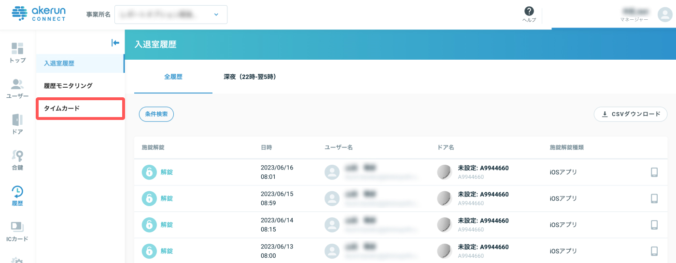Click iOSアプリ in the 2023/06/15 row
Screen dimensions: 676x263
click(563, 198)
